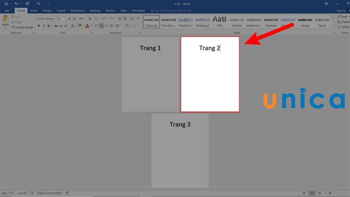Switch to the Review tab
Image resolution: width=350 pixels, height=197 pixels.
coord(110,11)
